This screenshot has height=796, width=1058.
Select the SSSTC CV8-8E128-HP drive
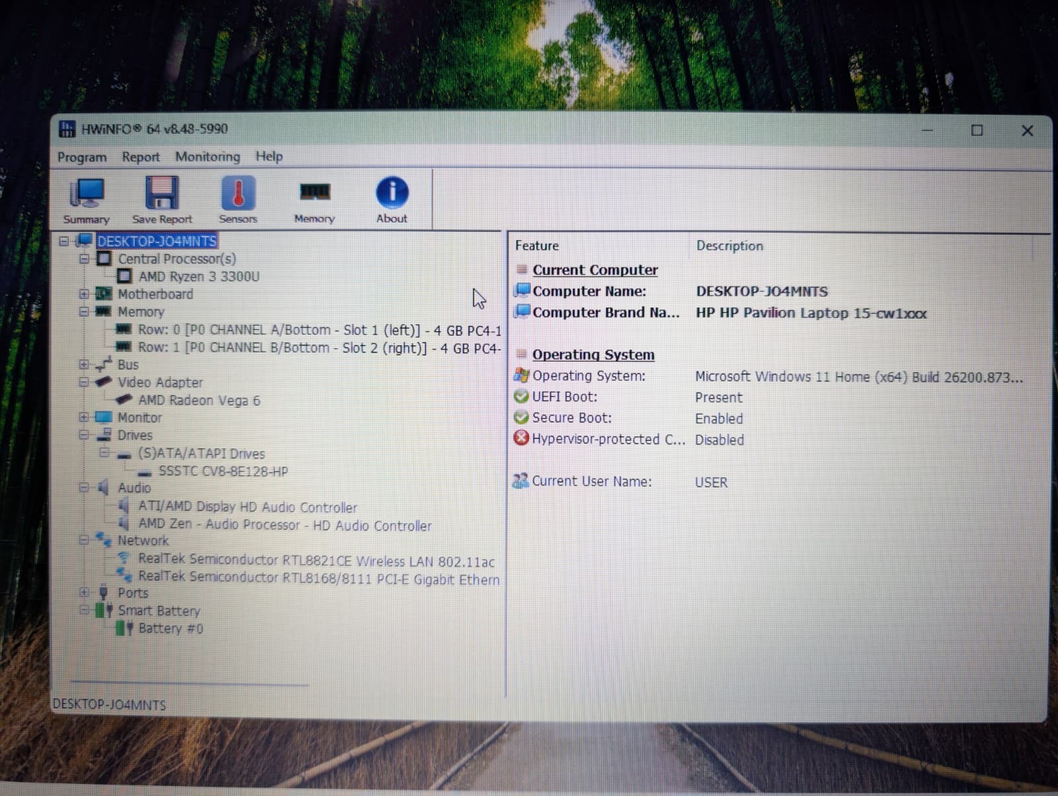[224, 471]
